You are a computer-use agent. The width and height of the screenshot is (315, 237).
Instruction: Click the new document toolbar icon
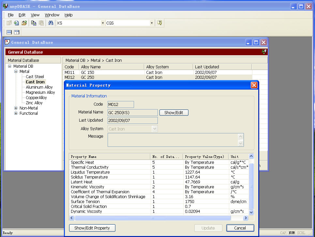click(17, 23)
